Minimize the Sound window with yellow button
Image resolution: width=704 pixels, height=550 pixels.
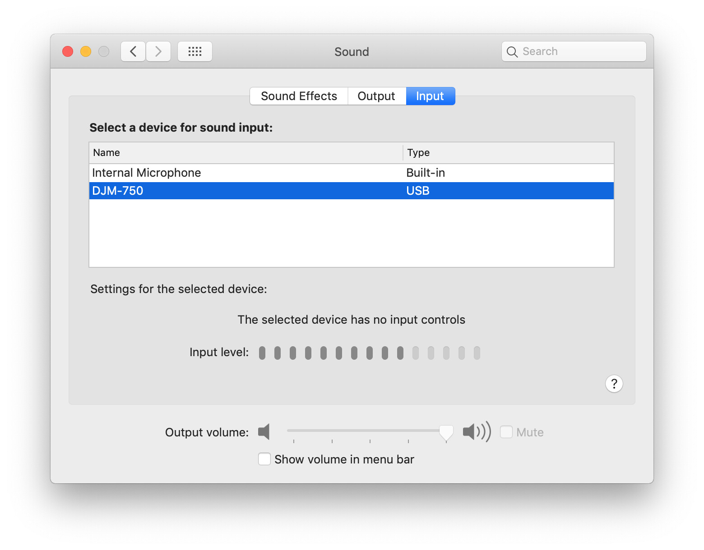(86, 51)
